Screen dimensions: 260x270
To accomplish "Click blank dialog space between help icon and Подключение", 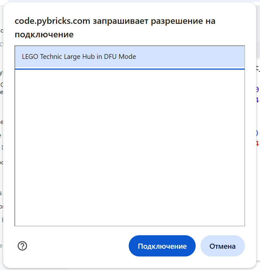I will point(77,246).
